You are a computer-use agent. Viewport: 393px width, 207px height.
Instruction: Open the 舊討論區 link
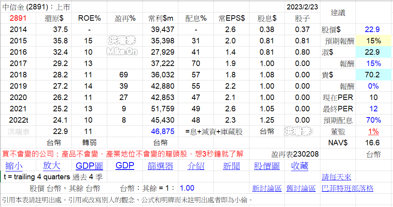(301, 188)
